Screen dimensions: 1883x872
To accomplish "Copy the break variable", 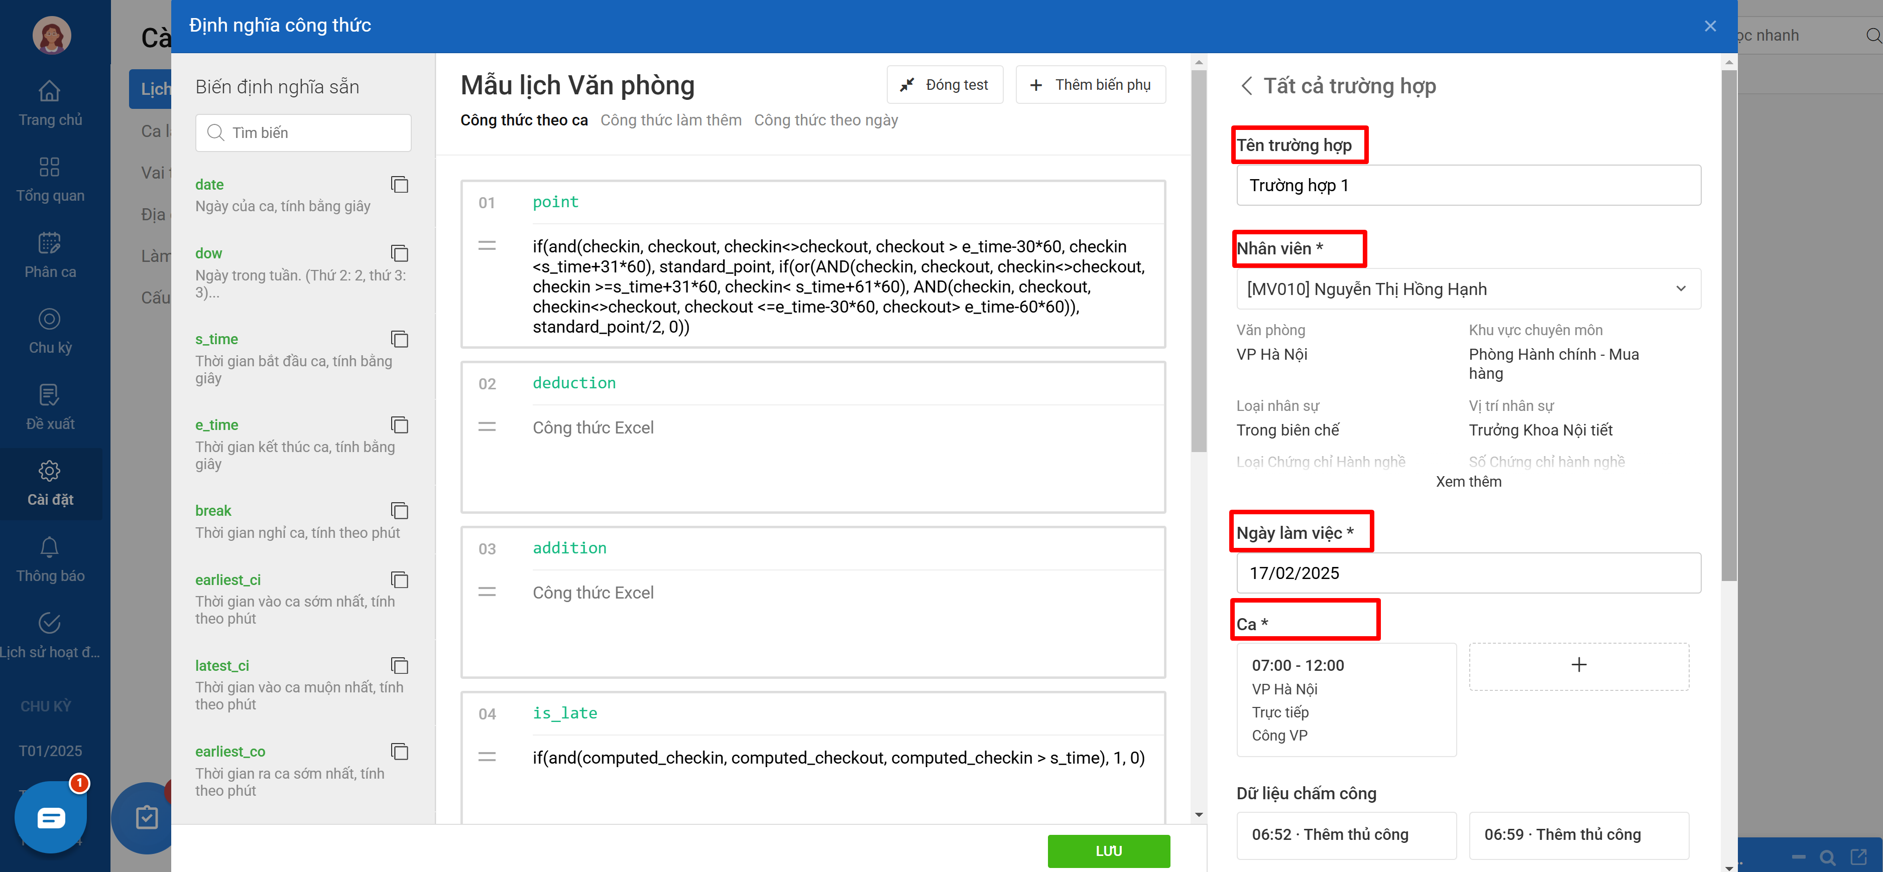I will pyautogui.click(x=399, y=510).
